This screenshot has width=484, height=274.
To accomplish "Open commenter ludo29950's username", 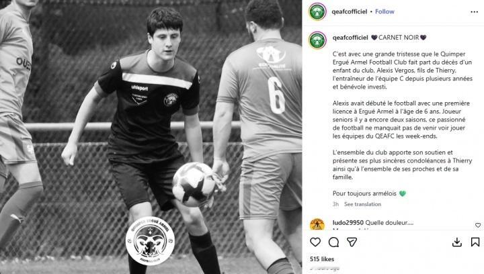I will [348, 222].
